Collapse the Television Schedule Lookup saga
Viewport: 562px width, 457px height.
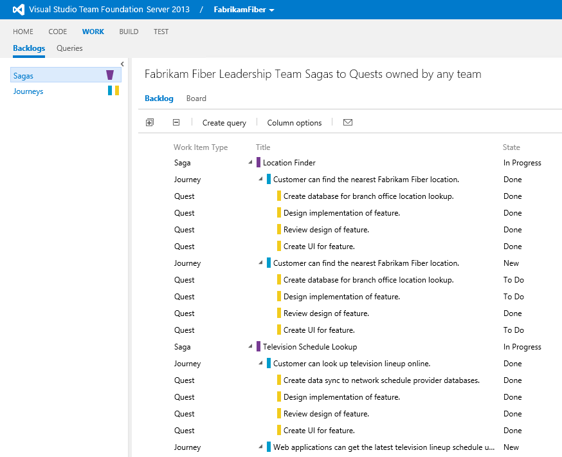tap(250, 347)
